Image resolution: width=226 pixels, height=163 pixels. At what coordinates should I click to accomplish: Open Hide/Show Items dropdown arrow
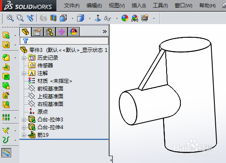(x=117, y=18)
